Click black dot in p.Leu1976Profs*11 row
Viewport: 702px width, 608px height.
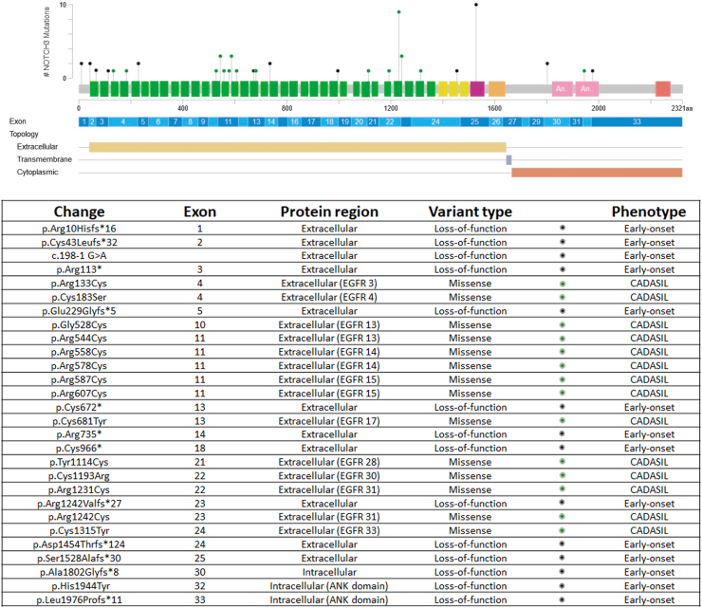tap(563, 600)
